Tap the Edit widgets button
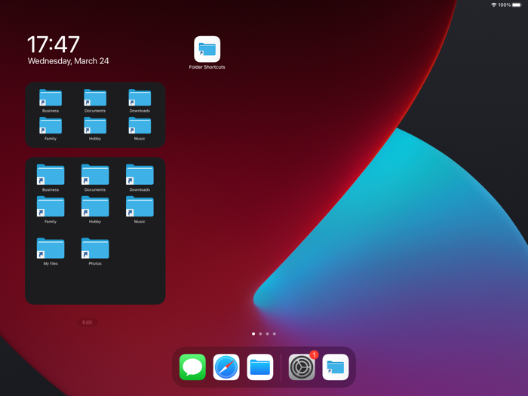The height and width of the screenshot is (396, 528). click(87, 322)
